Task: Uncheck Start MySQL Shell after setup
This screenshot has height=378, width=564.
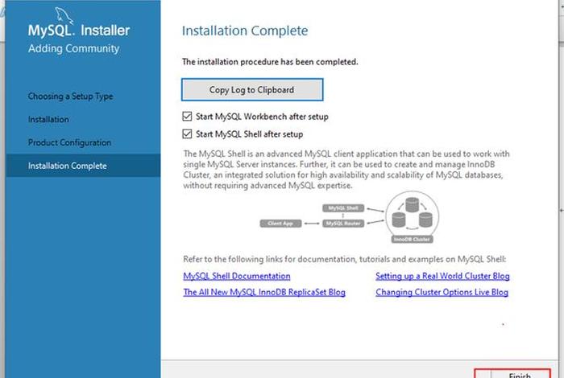Action: click(187, 134)
